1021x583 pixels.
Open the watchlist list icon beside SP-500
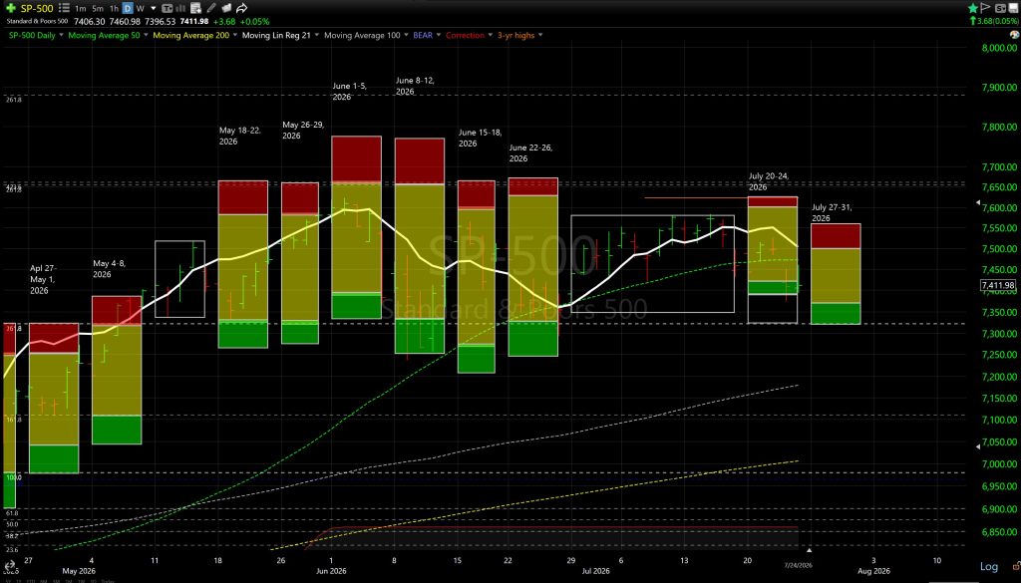[64, 8]
